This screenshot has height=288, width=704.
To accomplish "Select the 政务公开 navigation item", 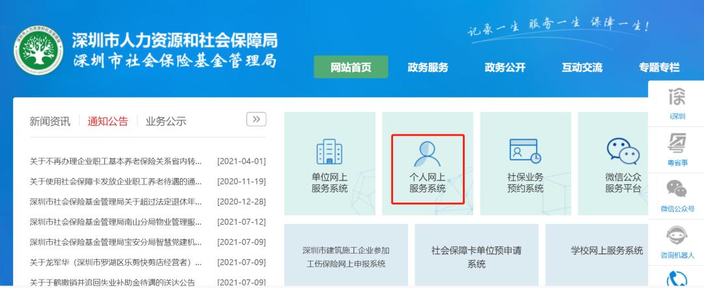I will tap(505, 67).
